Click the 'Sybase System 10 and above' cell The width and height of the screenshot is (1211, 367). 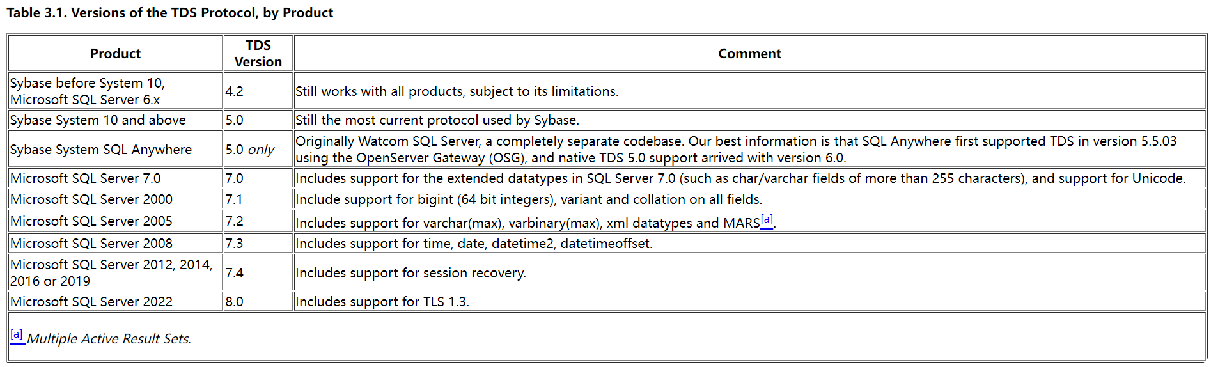pyautogui.click(x=115, y=120)
